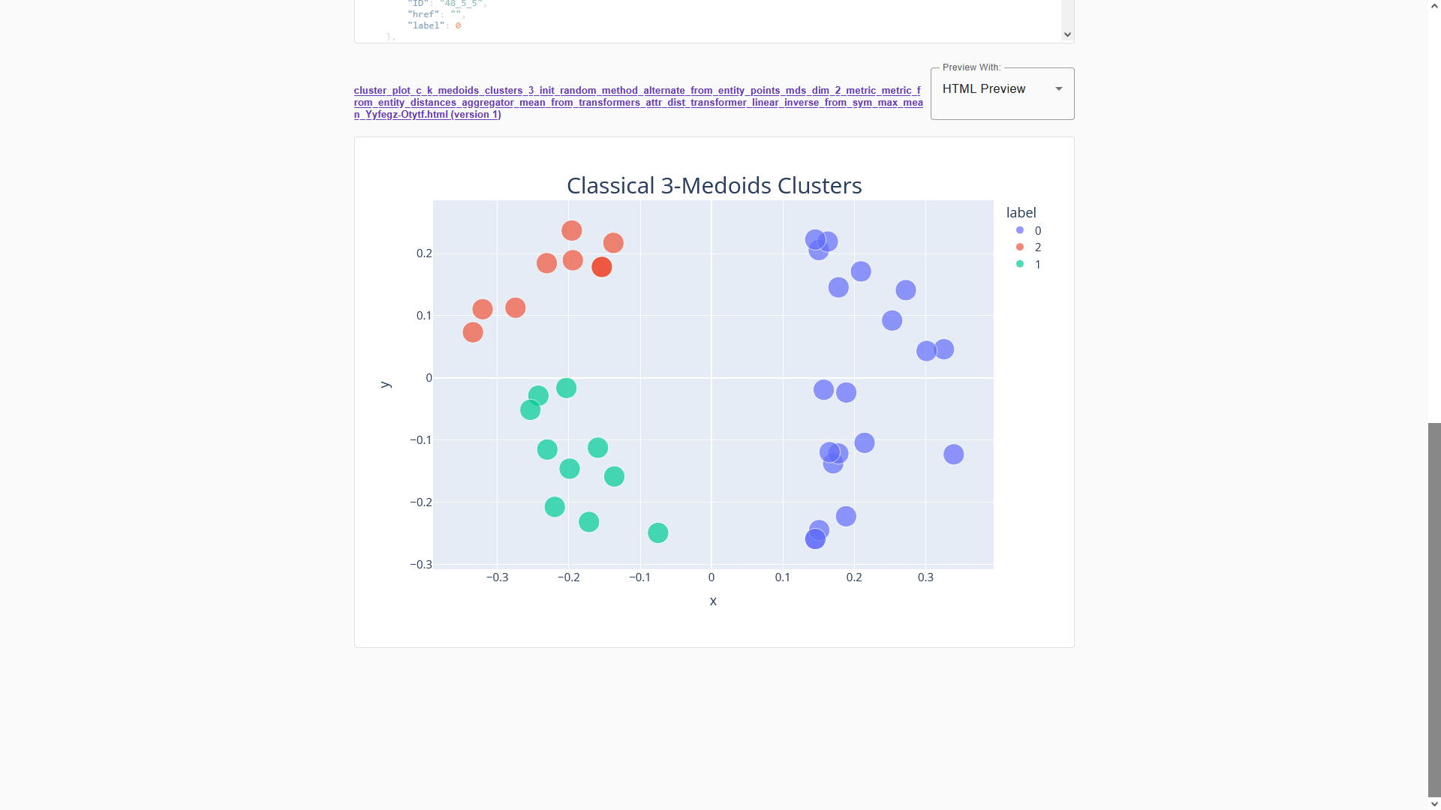Click the scroll down arrow of JSON panel
This screenshot has height=810, width=1441.
point(1067,34)
